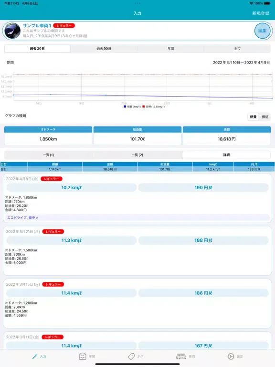Tap the 11.4 km/ℓ pill on March 15 entry
The height and width of the screenshot is (367, 275).
71,293
